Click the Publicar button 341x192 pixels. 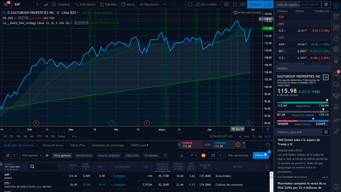(x=256, y=4)
